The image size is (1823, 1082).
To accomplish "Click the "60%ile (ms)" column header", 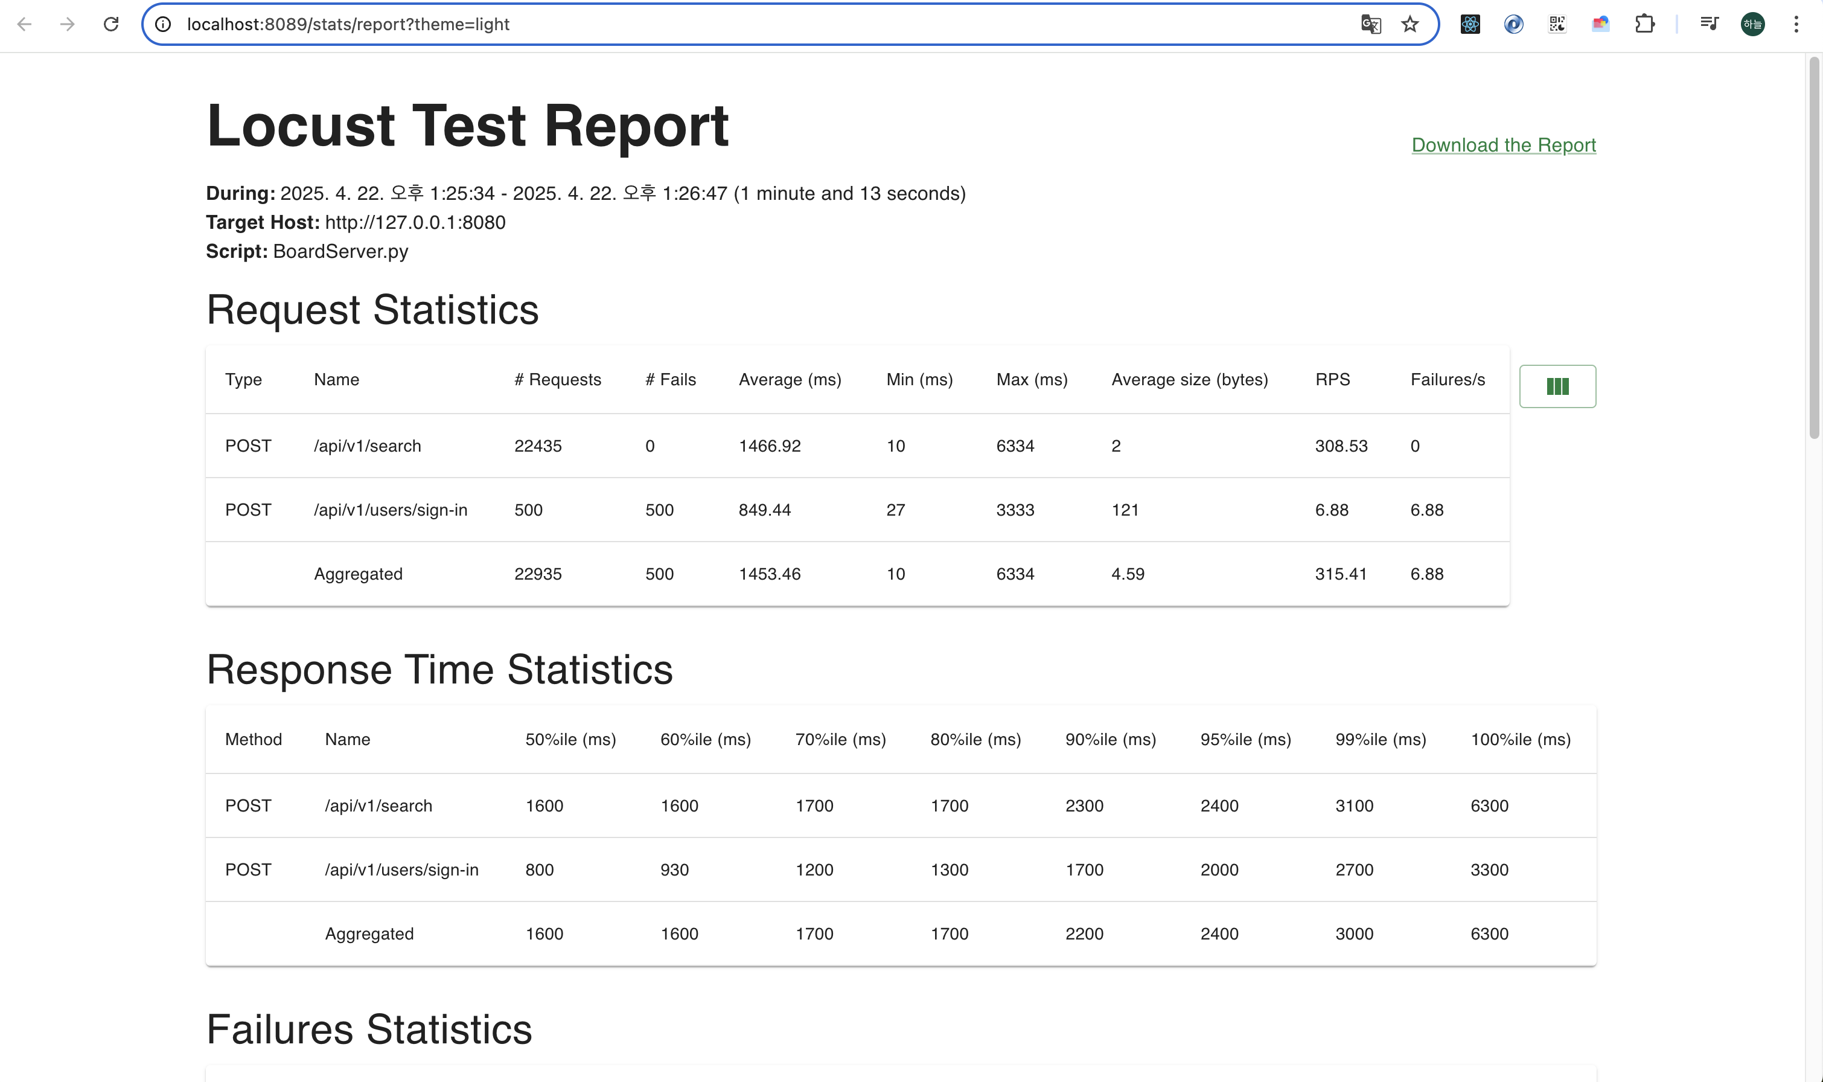I will [706, 740].
